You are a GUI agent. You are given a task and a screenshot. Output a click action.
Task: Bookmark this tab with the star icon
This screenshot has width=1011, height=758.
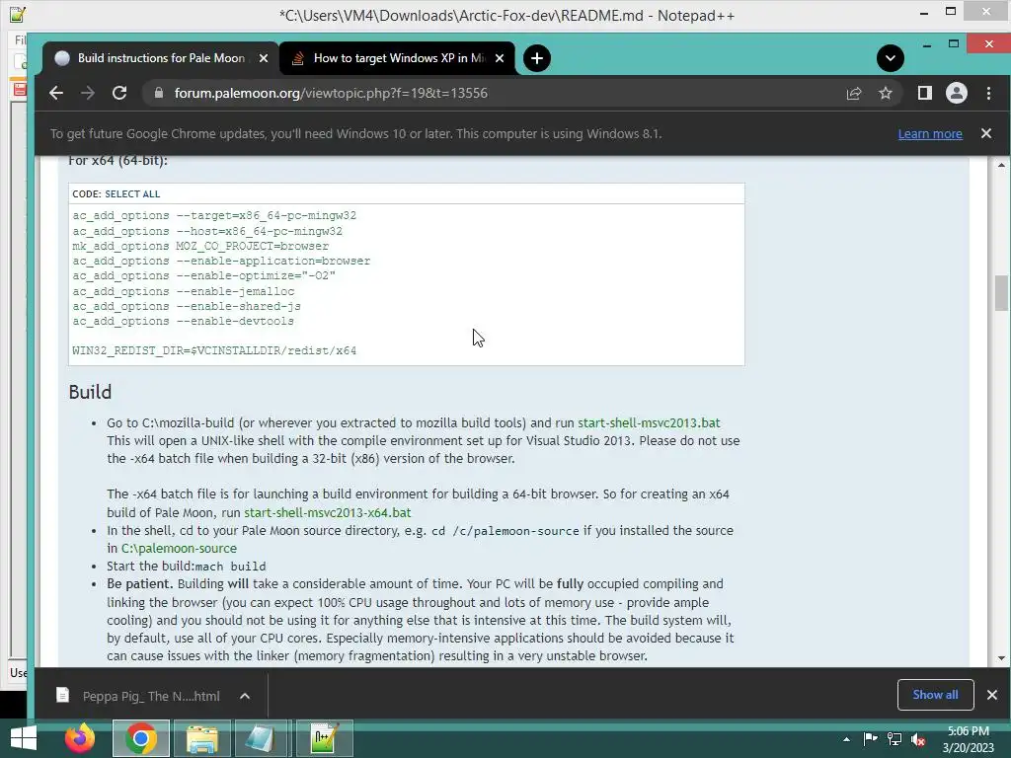tap(886, 93)
